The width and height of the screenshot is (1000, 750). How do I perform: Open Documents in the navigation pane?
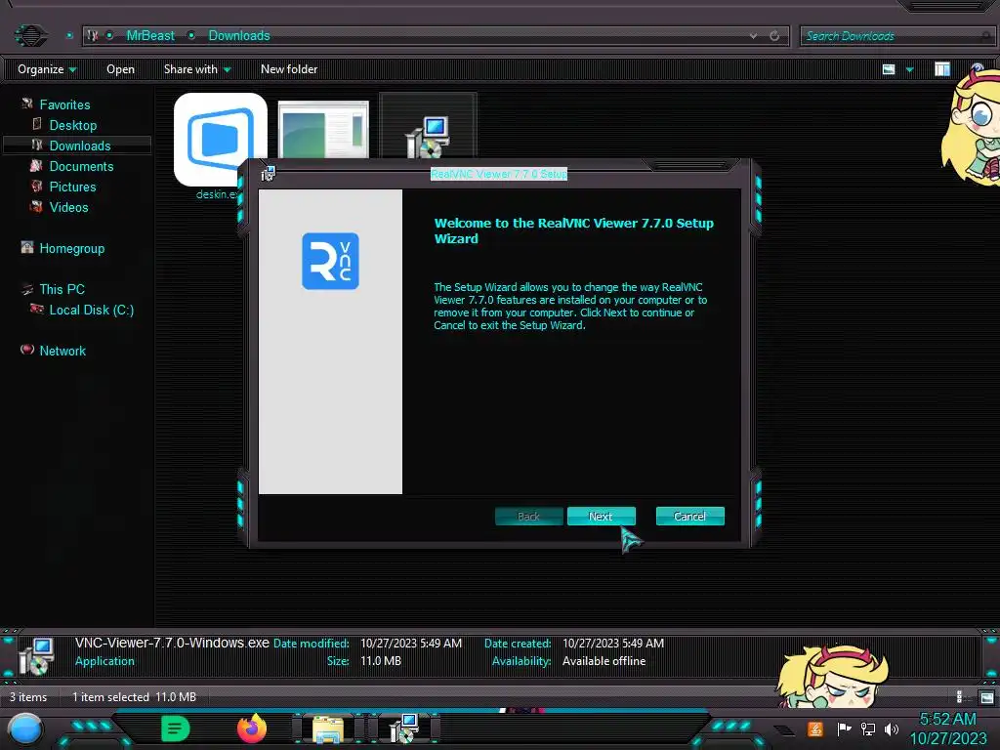point(81,166)
